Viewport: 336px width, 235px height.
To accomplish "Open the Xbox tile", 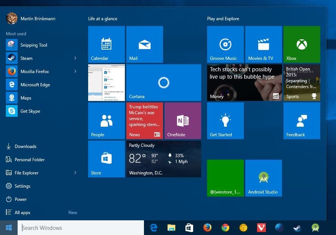I will (301, 44).
